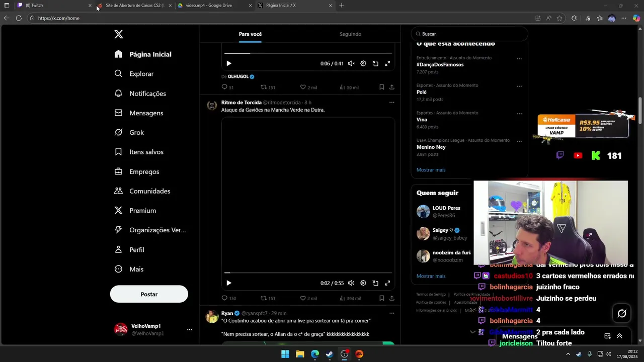
Task: Open Explorar in sidebar
Action: click(x=134, y=73)
